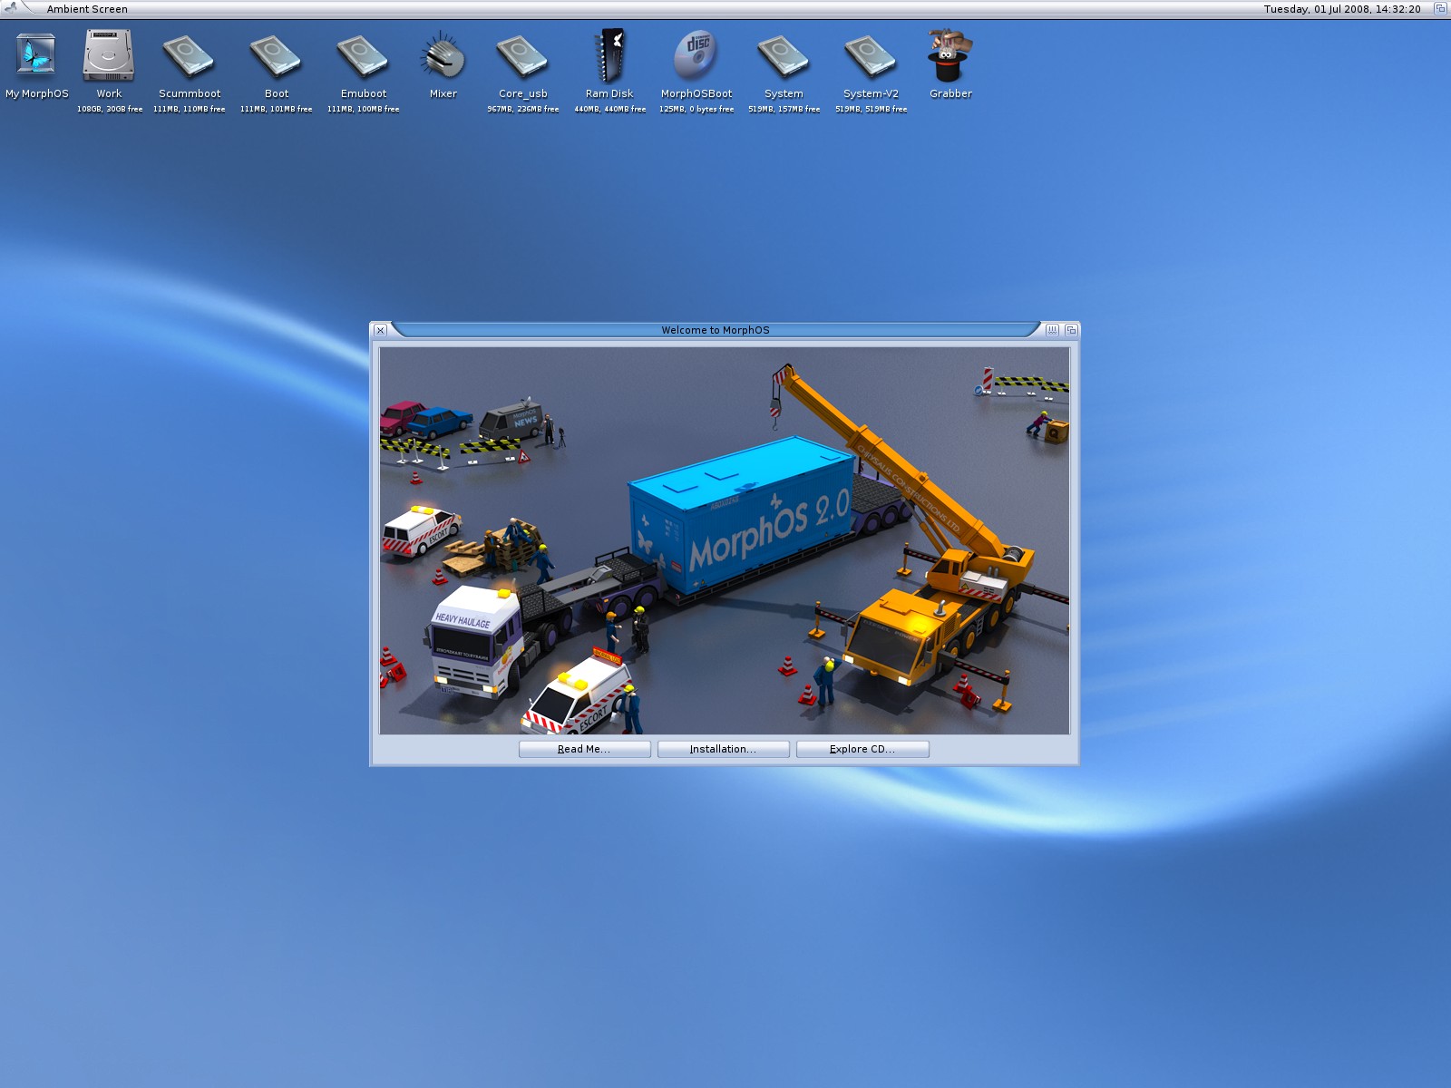Close the Welcome to MorphOS window

[x=381, y=330]
